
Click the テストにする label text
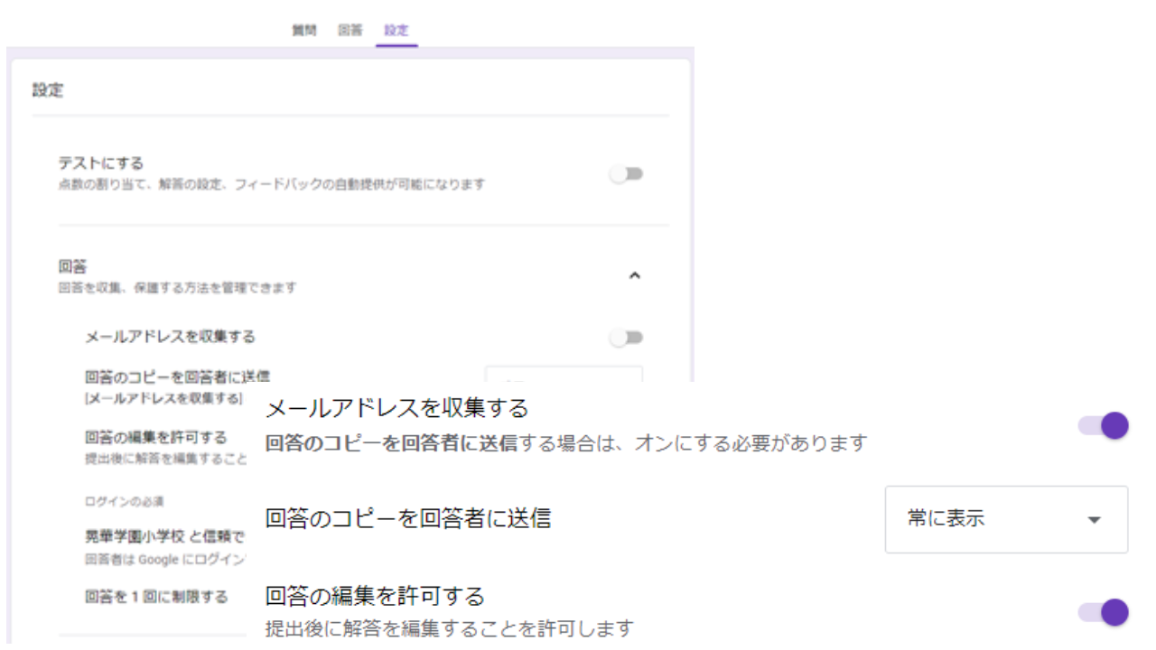pos(101,163)
